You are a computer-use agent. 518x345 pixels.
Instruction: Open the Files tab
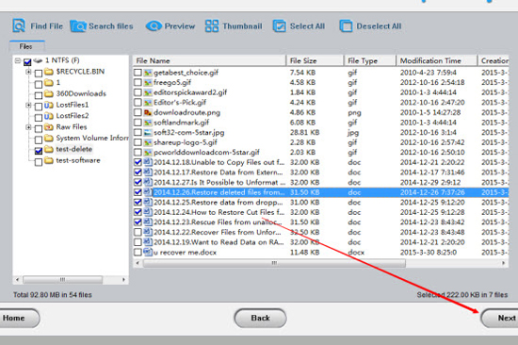click(26, 46)
